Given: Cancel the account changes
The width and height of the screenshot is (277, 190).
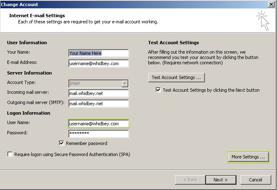Looking at the screenshot, I should coord(255,180).
